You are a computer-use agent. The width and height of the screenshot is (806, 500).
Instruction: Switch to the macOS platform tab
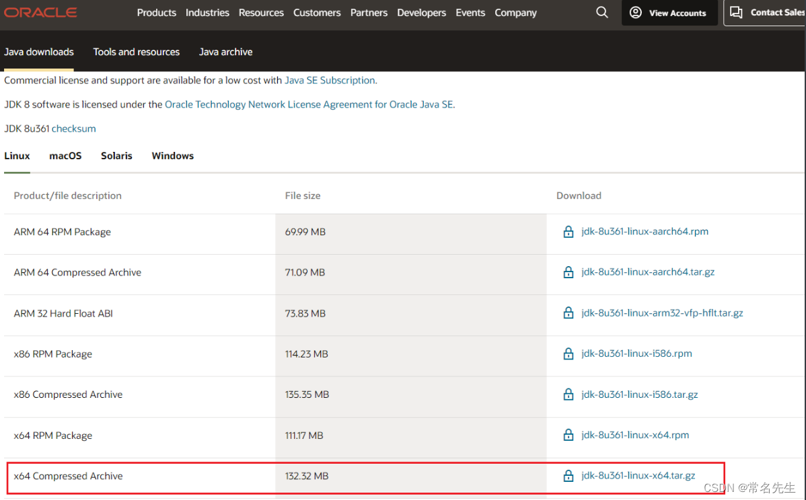tap(65, 155)
